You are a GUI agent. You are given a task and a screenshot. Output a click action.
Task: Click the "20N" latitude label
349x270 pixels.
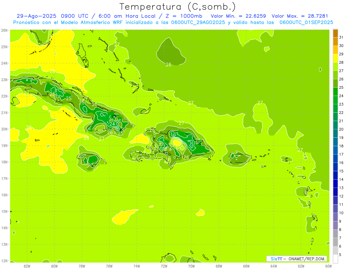pos(4,129)
